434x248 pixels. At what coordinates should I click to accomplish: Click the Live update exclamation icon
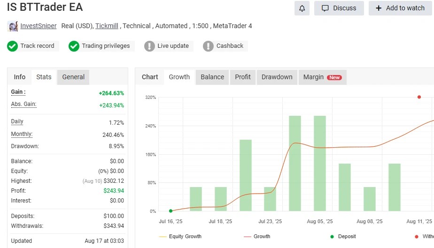coord(149,46)
